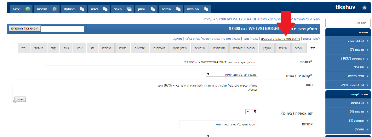Viewport: 372px width, 137px height.
Task: Click the pages icon next to שיווק
Action: click(153, 9)
